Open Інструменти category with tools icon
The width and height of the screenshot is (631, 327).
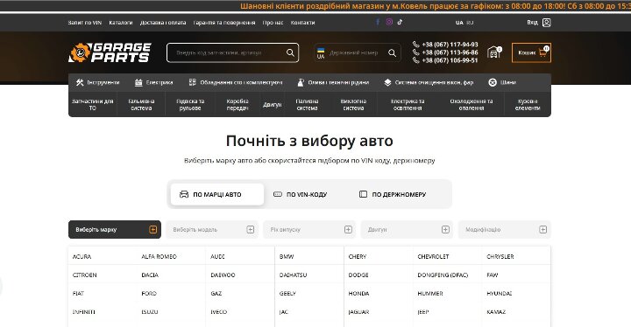coord(98,82)
